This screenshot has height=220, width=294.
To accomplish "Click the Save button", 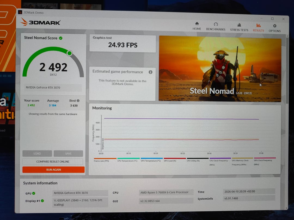I will 68,153.
